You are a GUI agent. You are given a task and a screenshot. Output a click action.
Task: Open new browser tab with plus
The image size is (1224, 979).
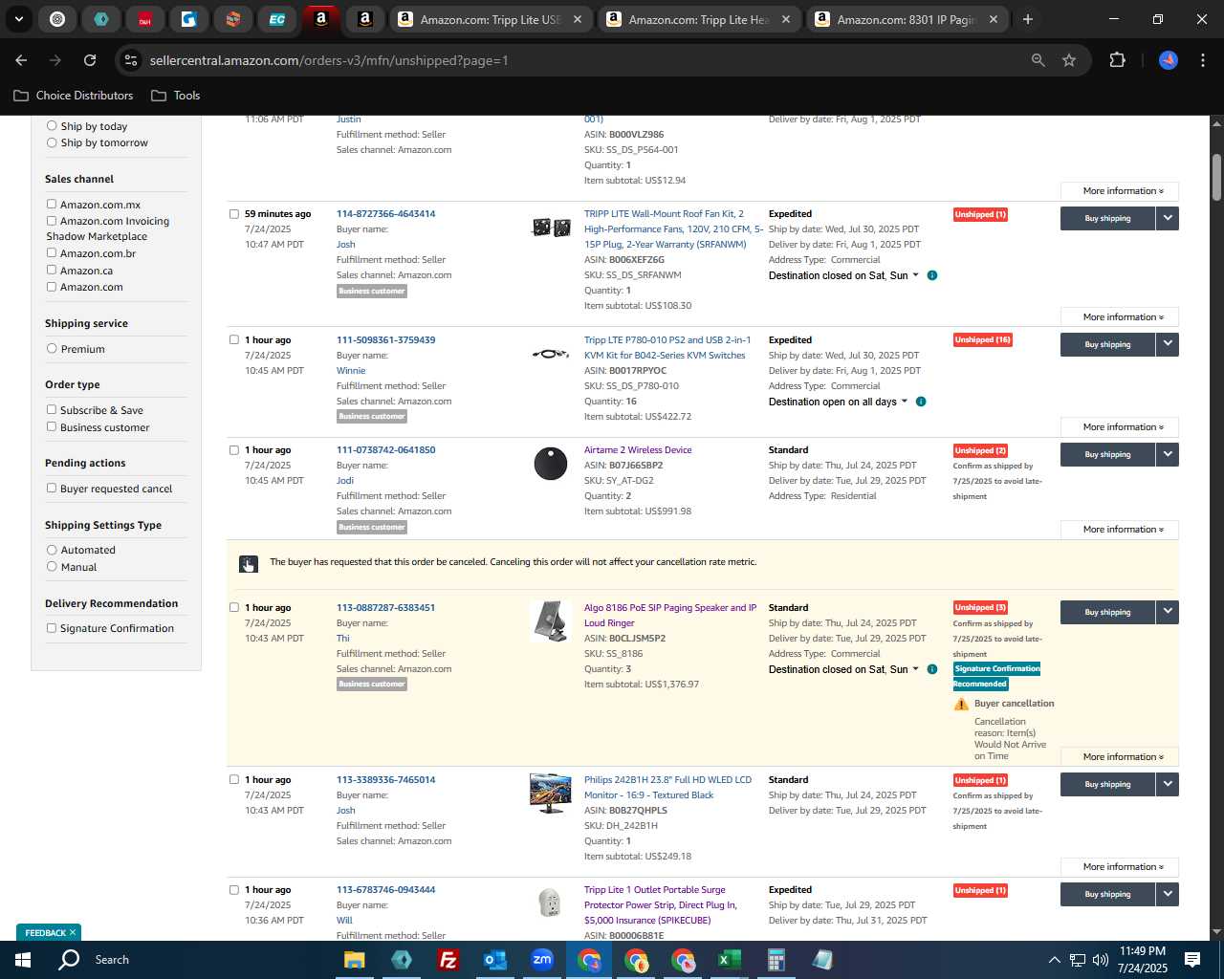[x=1028, y=19]
